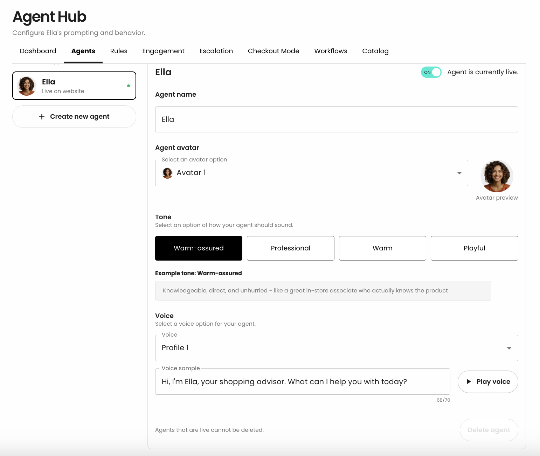This screenshot has height=456, width=540.
Task: Click the Delete agent button
Action: click(x=489, y=430)
